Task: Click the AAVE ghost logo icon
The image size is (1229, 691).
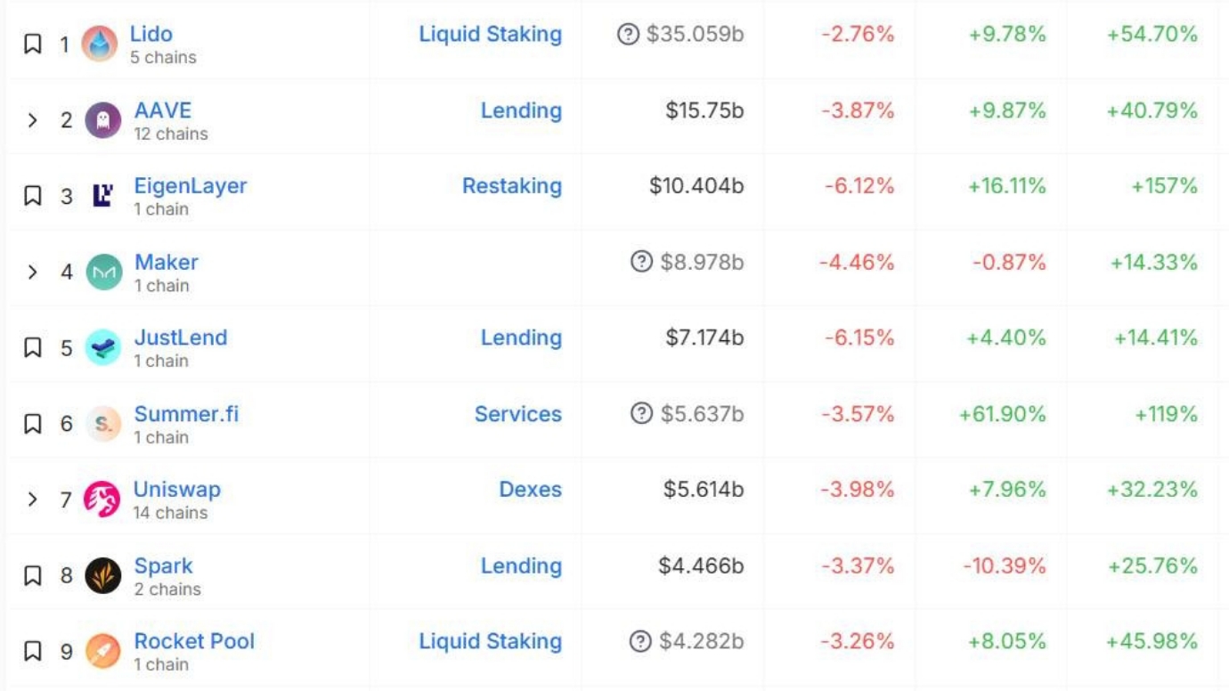Action: (102, 120)
